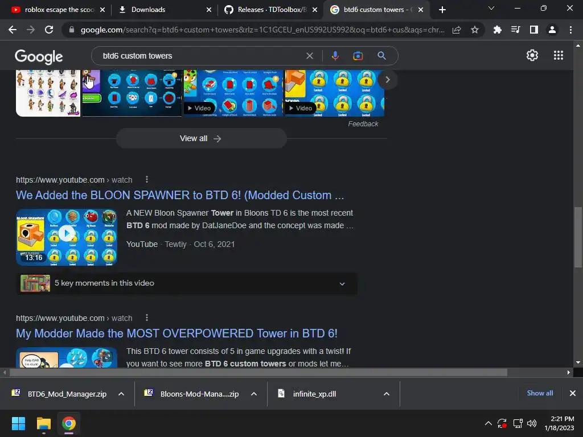Close the Downloads tab
Image resolution: width=583 pixels, height=437 pixels.
point(209,10)
